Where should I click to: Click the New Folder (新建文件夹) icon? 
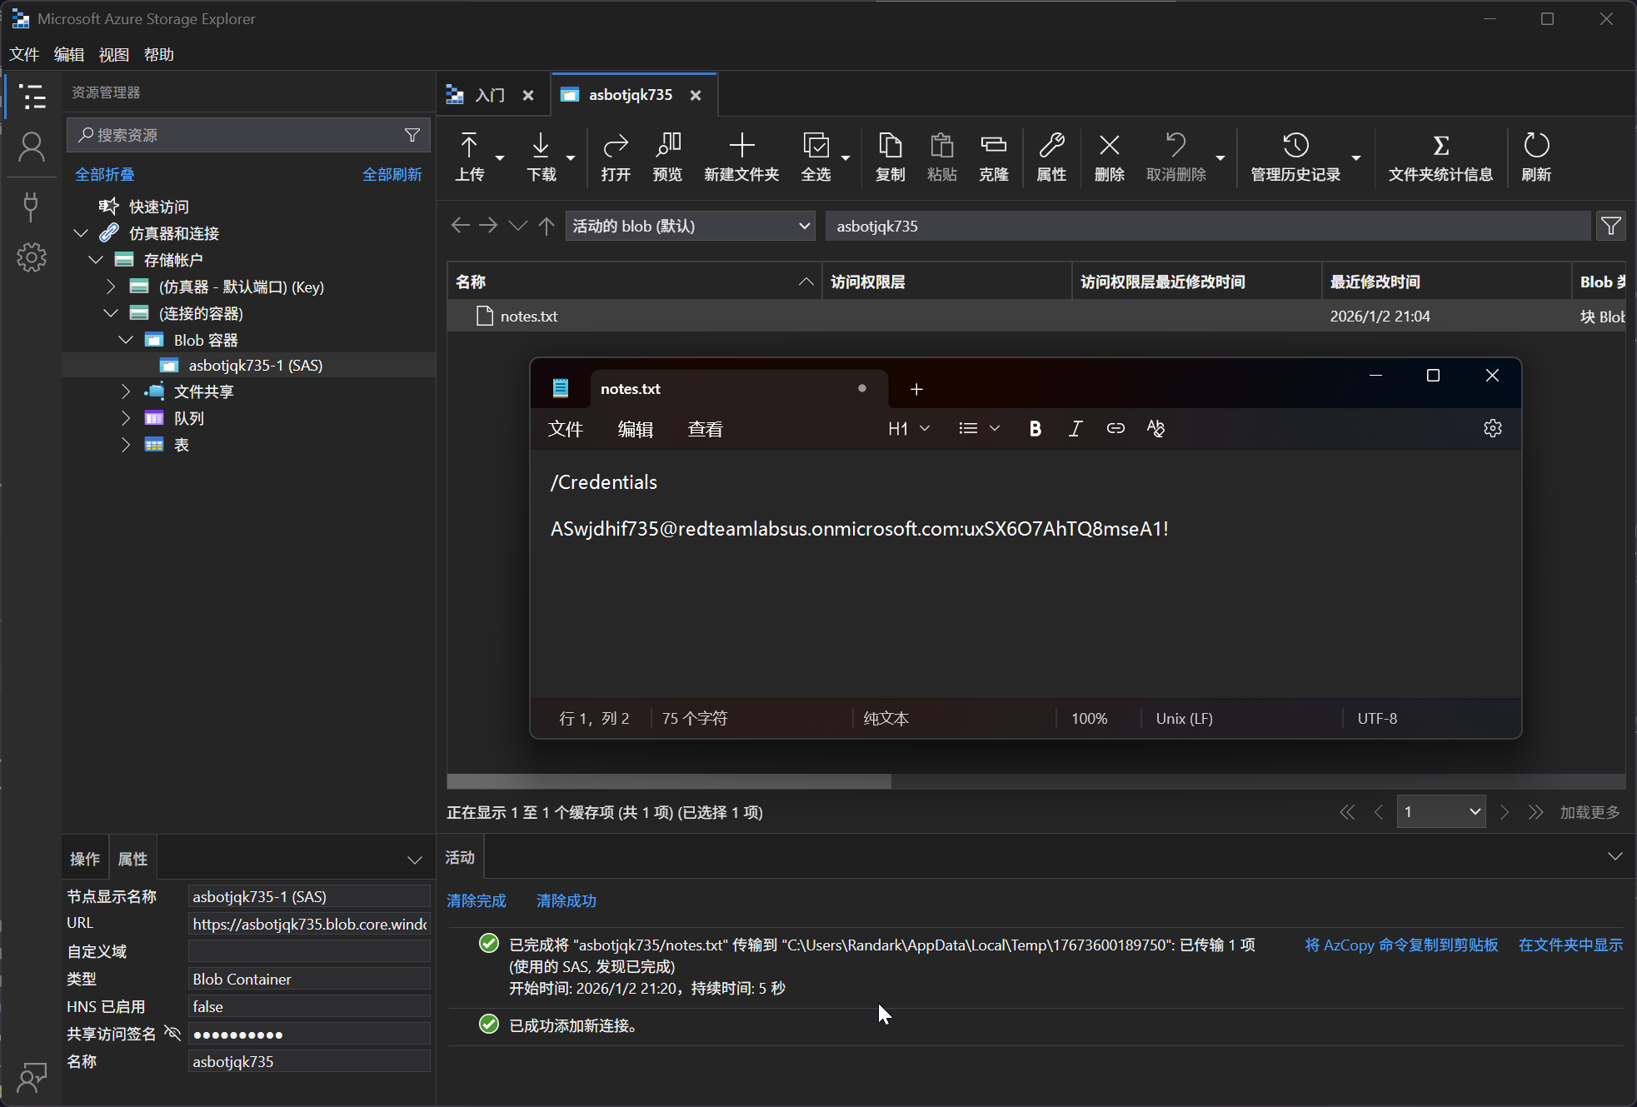[x=741, y=156]
